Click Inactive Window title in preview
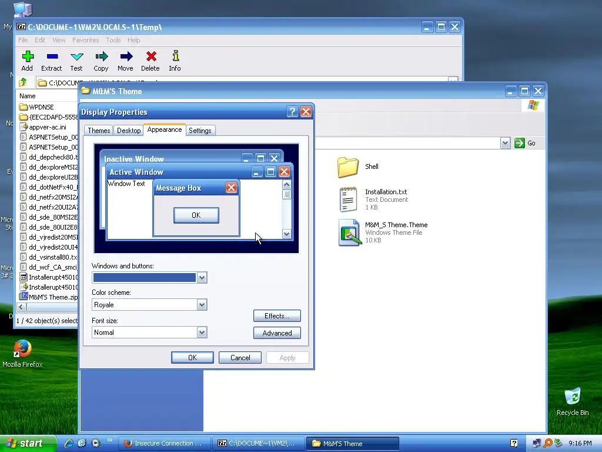 point(133,159)
